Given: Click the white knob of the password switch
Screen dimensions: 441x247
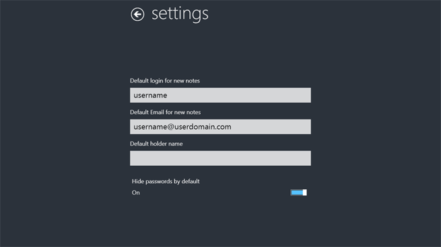Looking at the screenshot, I should [x=304, y=193].
